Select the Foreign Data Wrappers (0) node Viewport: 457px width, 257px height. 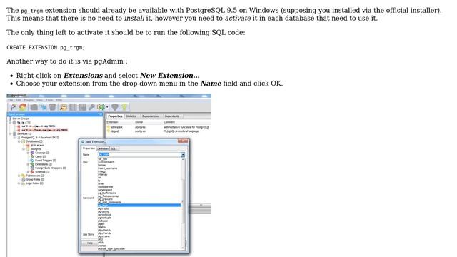click(x=50, y=168)
